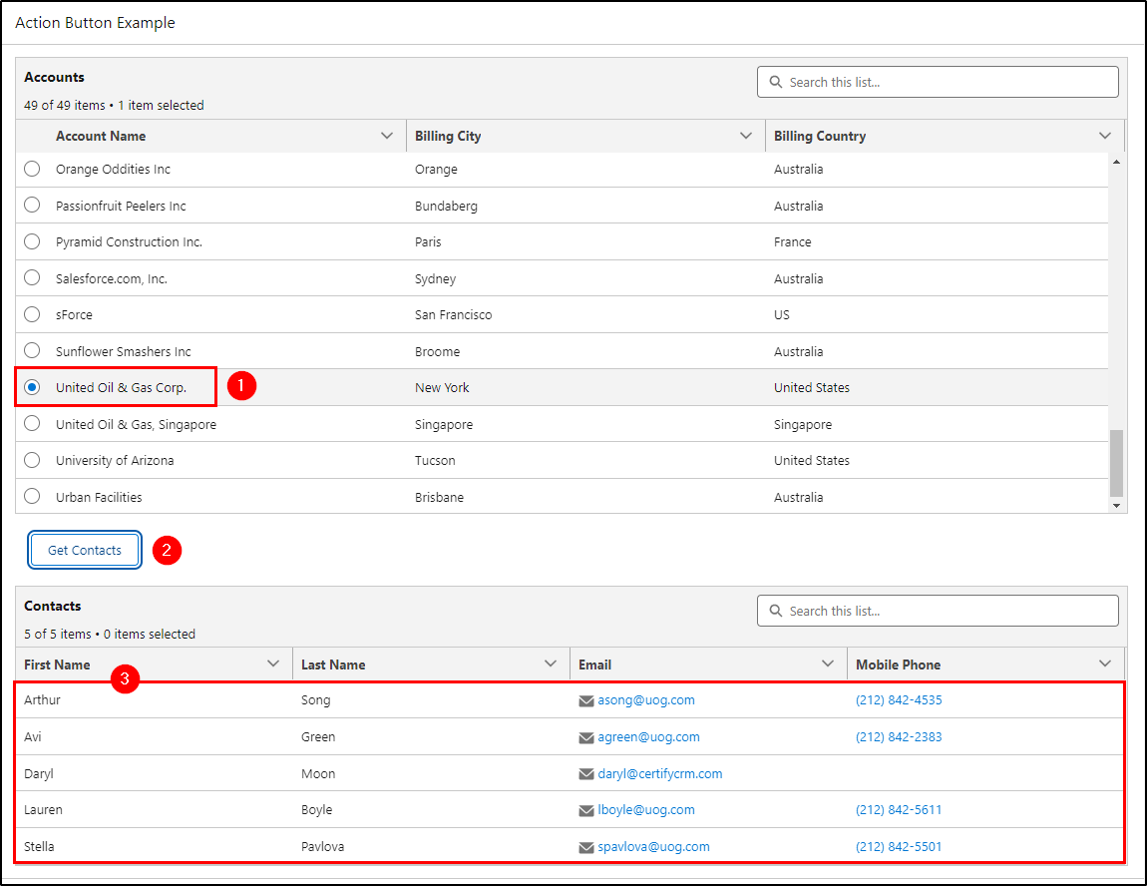Image resolution: width=1147 pixels, height=886 pixels.
Task: Click the first name Arthur cell
Action: click(x=43, y=700)
